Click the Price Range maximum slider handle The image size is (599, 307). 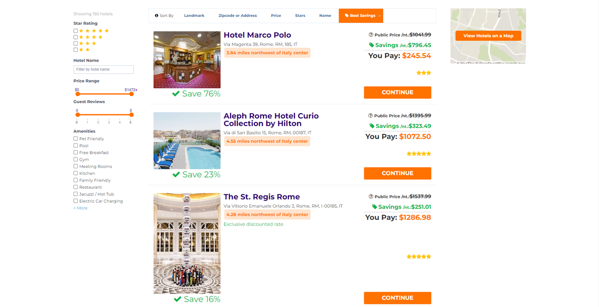coord(131,94)
